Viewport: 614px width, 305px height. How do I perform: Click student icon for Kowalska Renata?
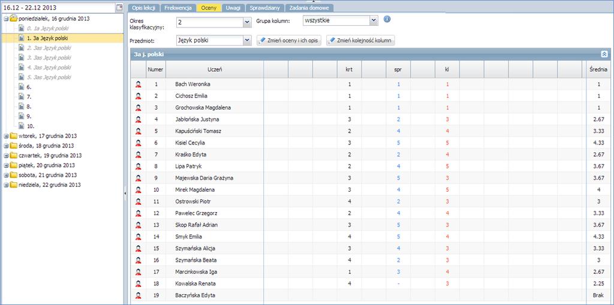coord(139,283)
